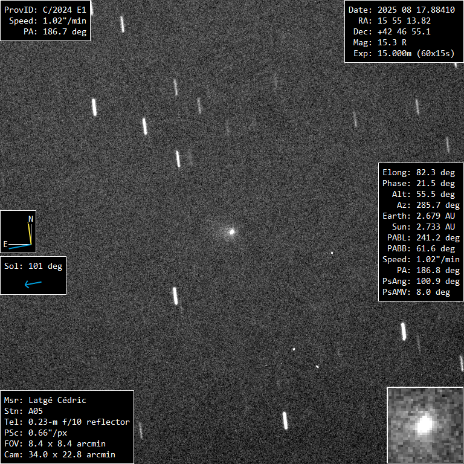
Task: Select the 'Earth: 2.679 AU' line
Action: coord(419,216)
